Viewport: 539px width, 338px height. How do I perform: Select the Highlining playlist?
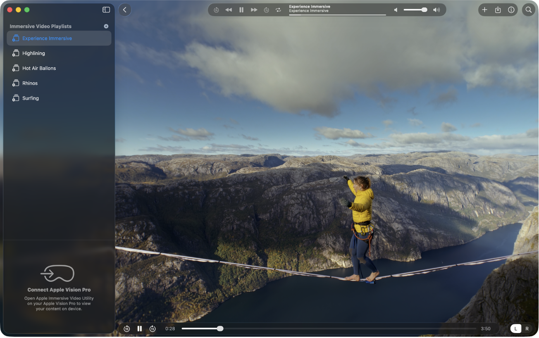(34, 53)
